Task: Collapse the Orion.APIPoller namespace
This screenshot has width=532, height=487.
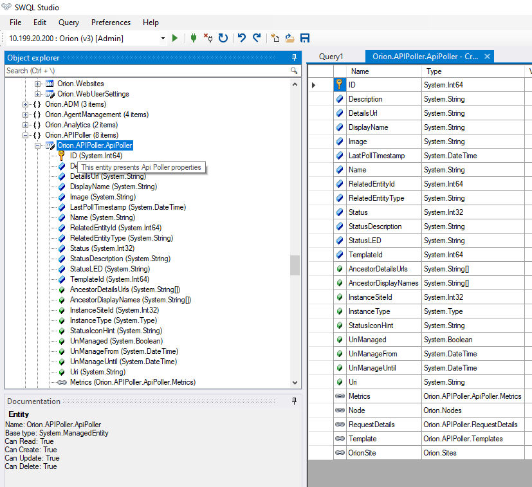Action: tap(25, 135)
